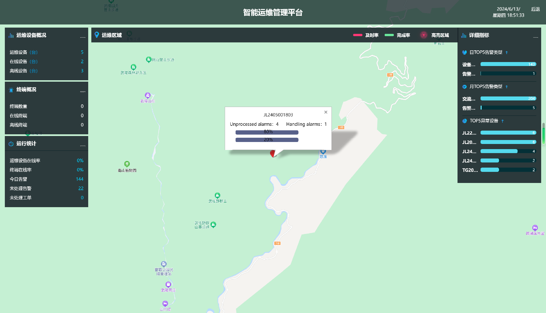Click the green scrollbar on right edge
The image size is (546, 313).
click(x=543, y=134)
